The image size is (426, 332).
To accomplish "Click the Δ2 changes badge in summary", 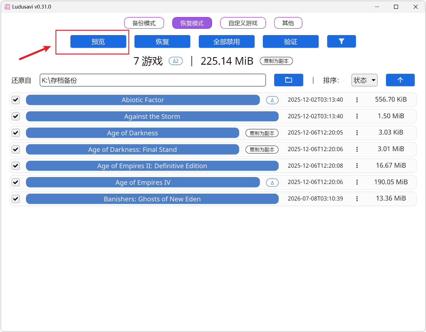I will [176, 61].
